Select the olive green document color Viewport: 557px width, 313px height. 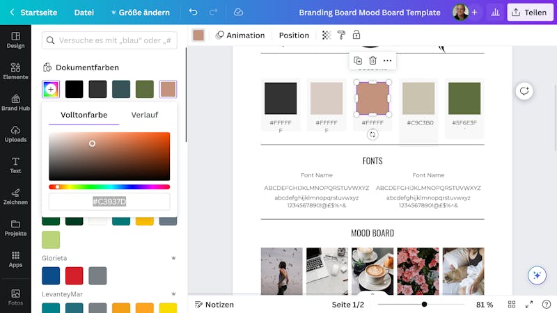tap(145, 89)
